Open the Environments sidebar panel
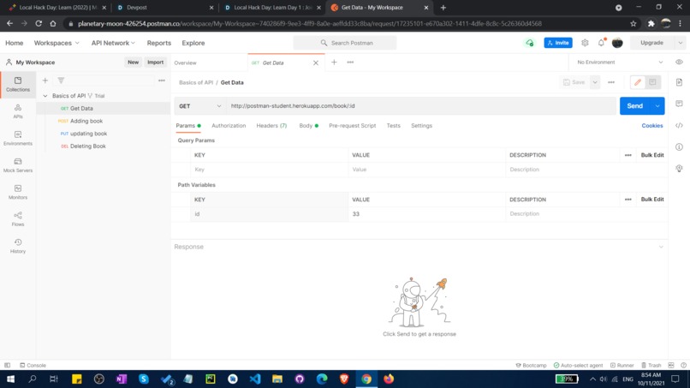Image resolution: width=690 pixels, height=388 pixels. (18, 138)
